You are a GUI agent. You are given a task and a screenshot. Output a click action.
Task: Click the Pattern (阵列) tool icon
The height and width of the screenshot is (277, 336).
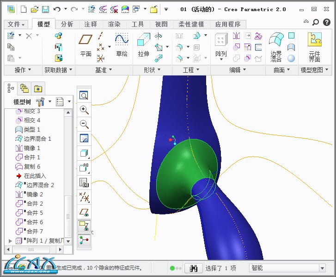(221, 45)
